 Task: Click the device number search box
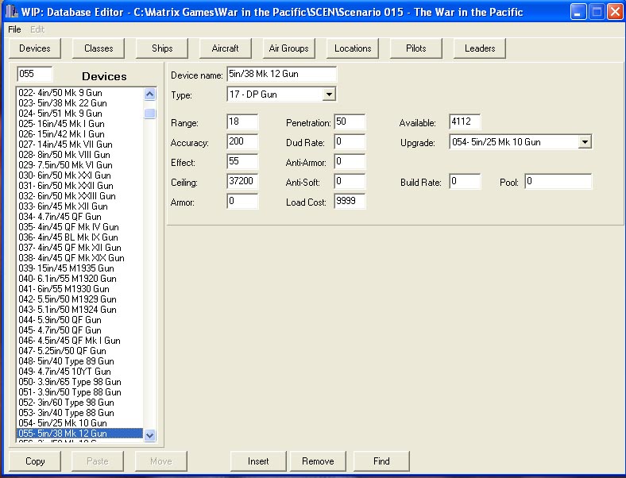35,75
